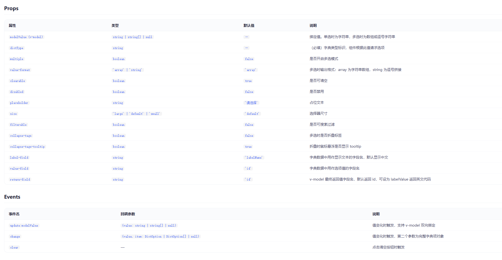Click the Events section heading
This screenshot has width=502, height=260.
pos(12,197)
